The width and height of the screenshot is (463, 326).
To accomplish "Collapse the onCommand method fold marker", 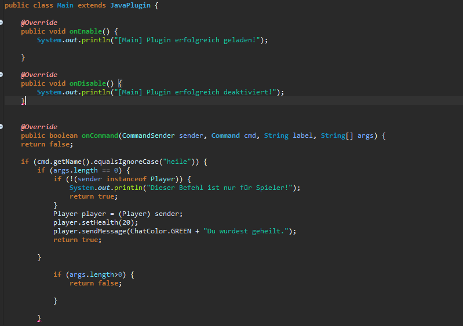I will coord(1,127).
